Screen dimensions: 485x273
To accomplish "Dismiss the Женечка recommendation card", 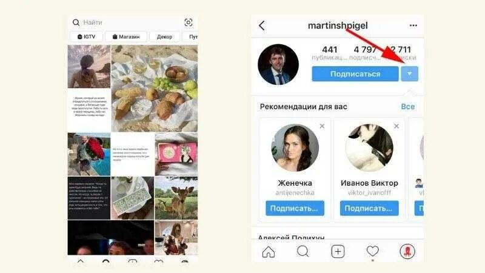I will point(322,126).
